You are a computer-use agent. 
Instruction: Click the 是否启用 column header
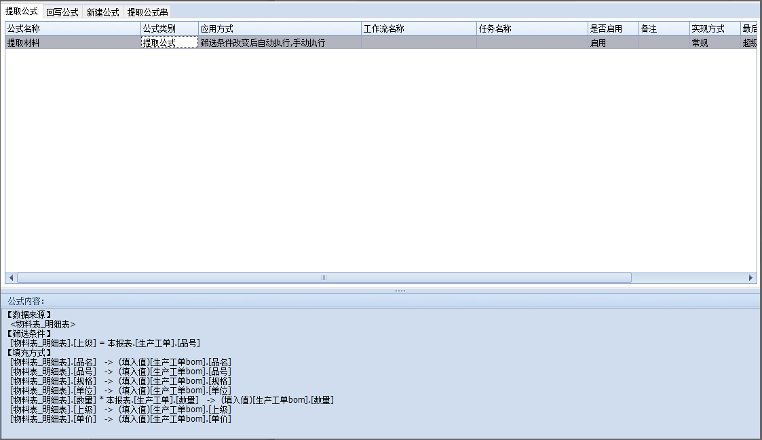(x=613, y=28)
